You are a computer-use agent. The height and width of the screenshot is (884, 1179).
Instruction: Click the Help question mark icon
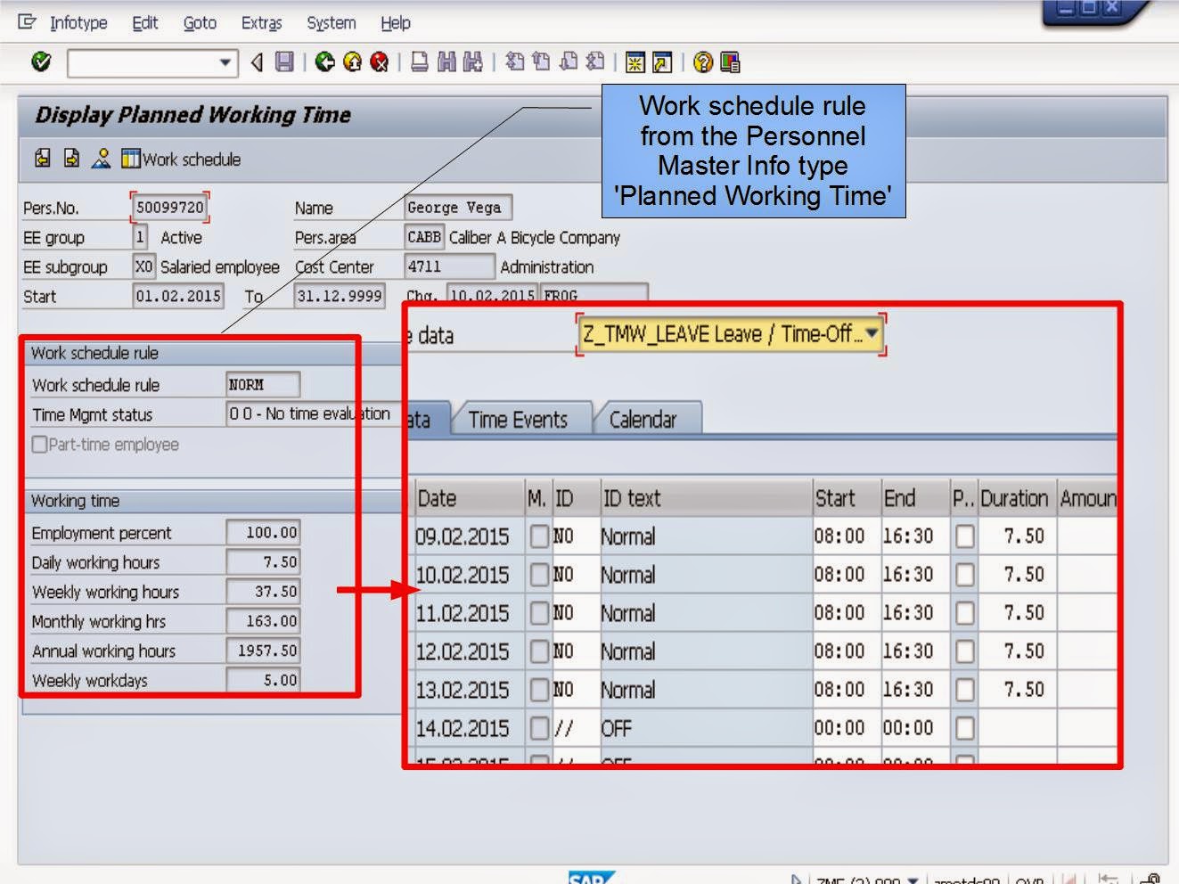click(704, 61)
